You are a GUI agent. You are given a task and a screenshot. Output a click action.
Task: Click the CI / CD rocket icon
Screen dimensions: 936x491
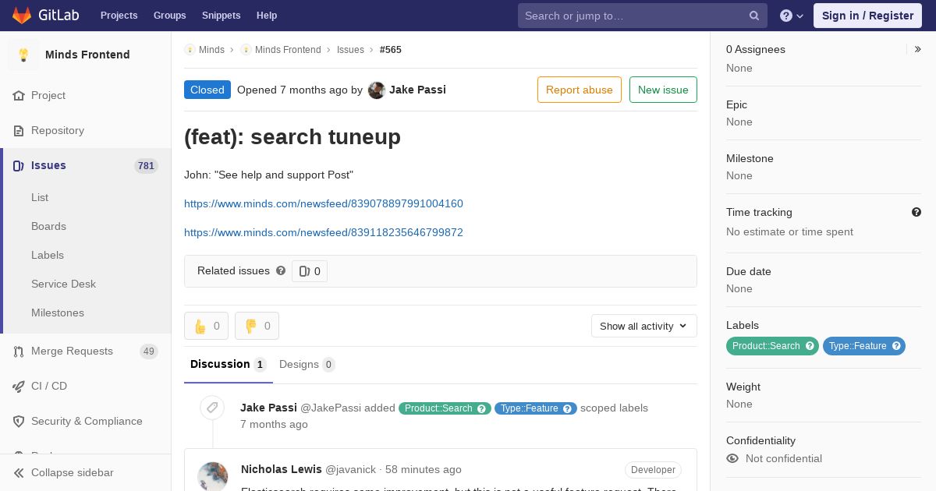[19, 386]
